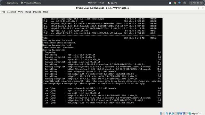The height and width of the screenshot is (115, 205).
Task: Click the 'Transaction test succeeded.' line
Action: (59, 48)
